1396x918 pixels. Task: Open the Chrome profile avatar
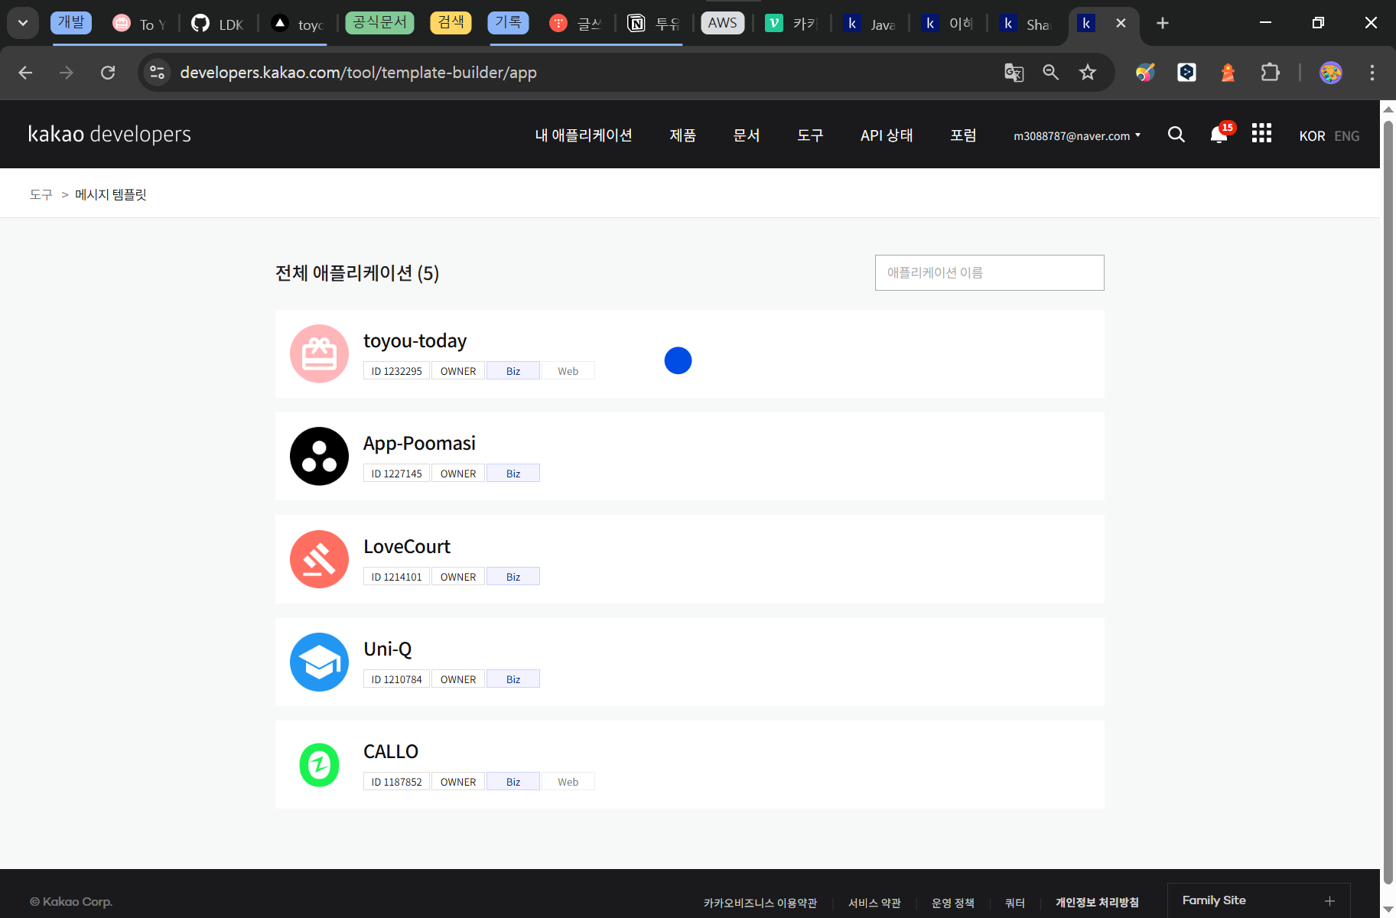[x=1331, y=73]
